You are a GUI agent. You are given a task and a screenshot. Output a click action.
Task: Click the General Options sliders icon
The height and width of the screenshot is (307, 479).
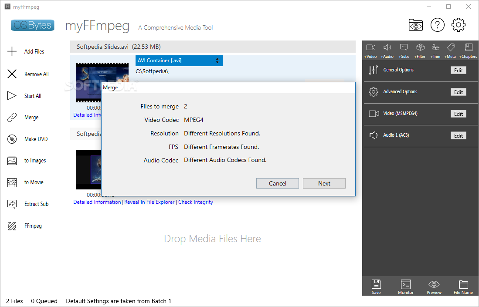373,70
